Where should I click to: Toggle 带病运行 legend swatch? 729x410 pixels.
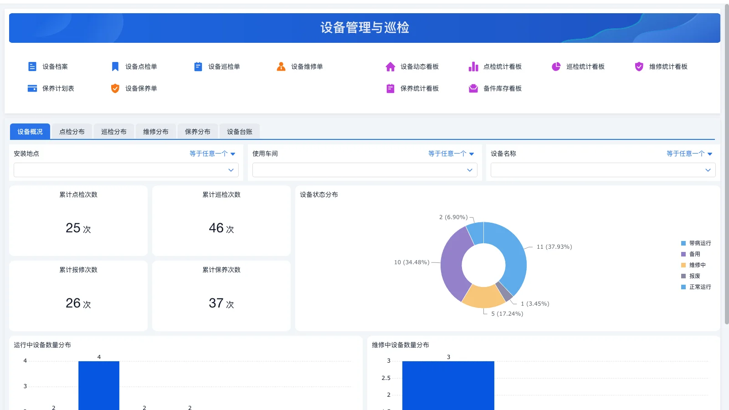[683, 243]
